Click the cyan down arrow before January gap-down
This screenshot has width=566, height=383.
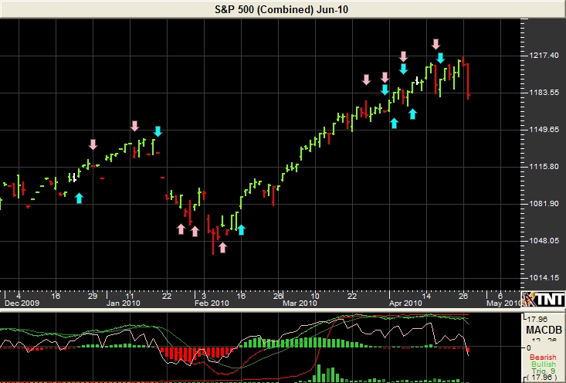pos(158,131)
